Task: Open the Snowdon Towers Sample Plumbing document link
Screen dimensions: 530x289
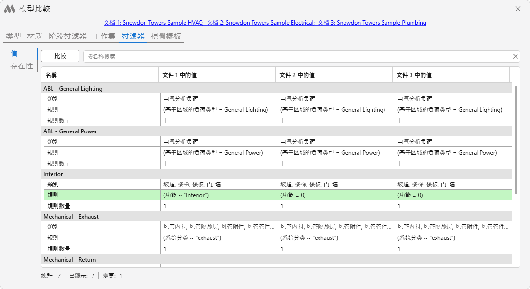Action: click(372, 23)
